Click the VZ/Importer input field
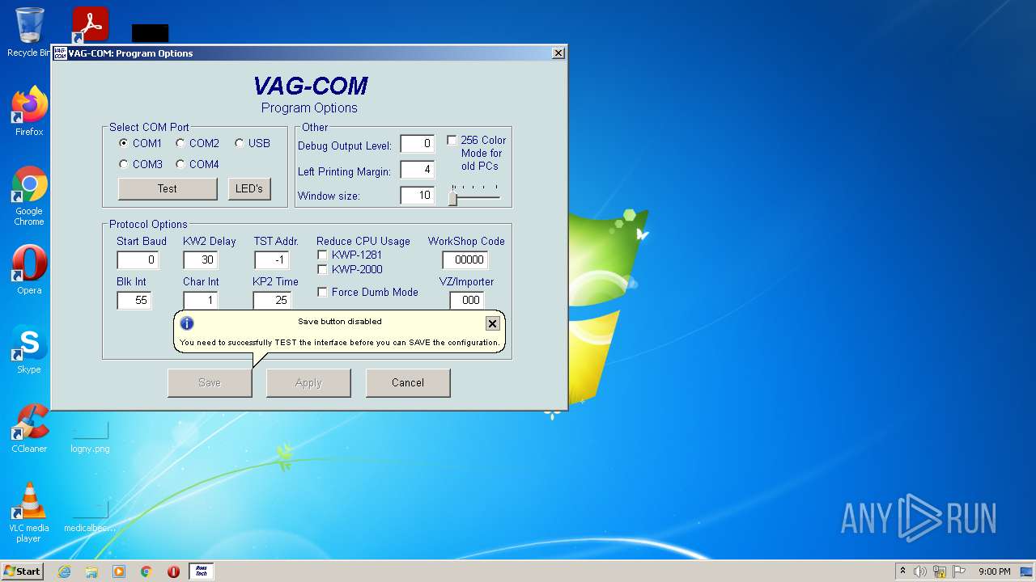Screen dimensions: 1036x582 (x=467, y=300)
